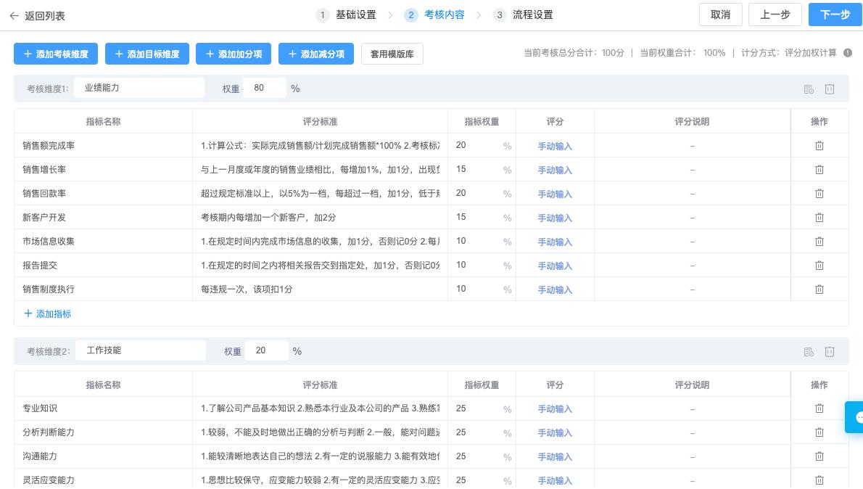This screenshot has height=489, width=863.
Task: Click 添加加分项 button
Action: point(234,54)
